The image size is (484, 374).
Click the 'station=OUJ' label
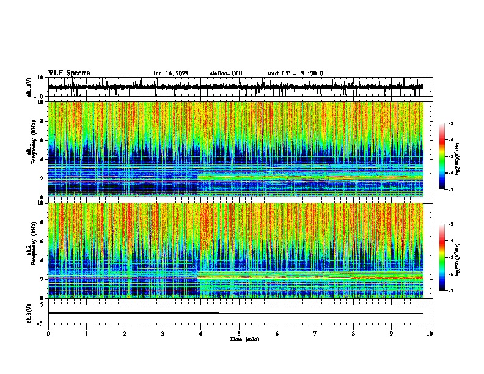click(x=226, y=73)
